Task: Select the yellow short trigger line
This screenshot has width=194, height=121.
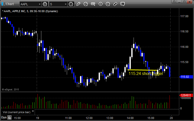Action: pyautogui.click(x=143, y=70)
